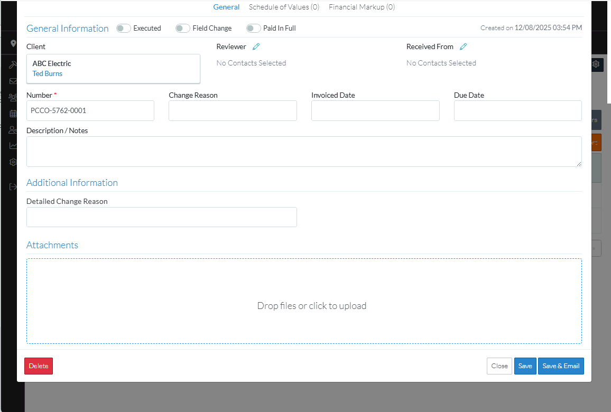Click the Due Date field
The width and height of the screenshot is (611, 412).
[518, 110]
